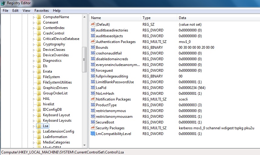Expand the HAL key
Viewport: 260px width, 155px height.
point(34,99)
